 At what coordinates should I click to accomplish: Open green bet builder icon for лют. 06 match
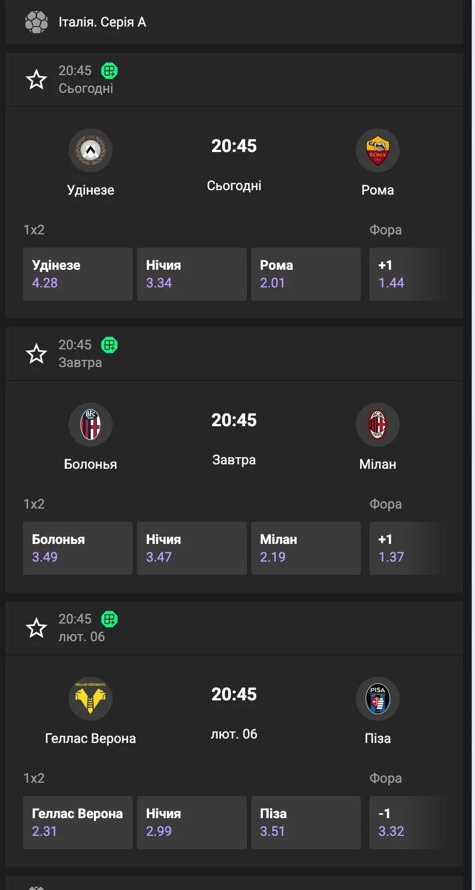pos(109,619)
